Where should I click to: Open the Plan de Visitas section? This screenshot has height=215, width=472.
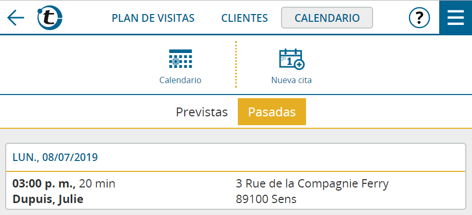point(153,18)
